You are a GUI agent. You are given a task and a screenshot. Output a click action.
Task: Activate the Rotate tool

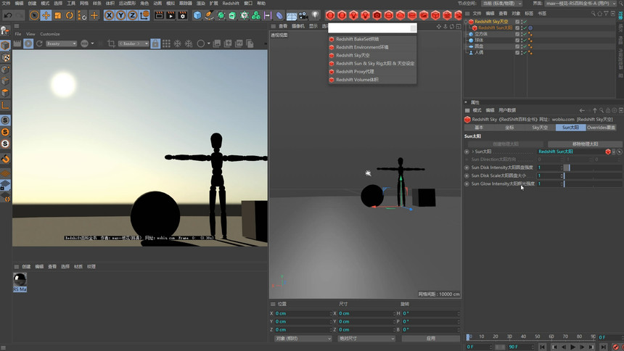pos(70,15)
